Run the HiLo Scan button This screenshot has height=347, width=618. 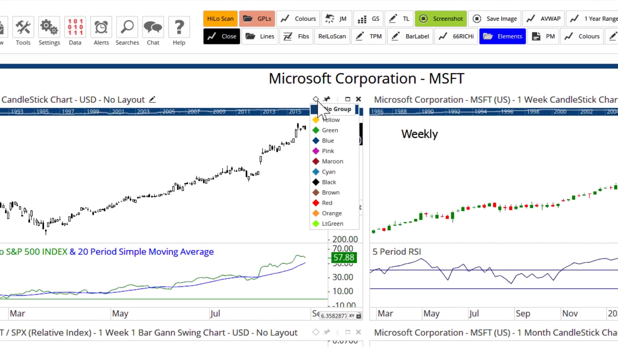pos(220,19)
